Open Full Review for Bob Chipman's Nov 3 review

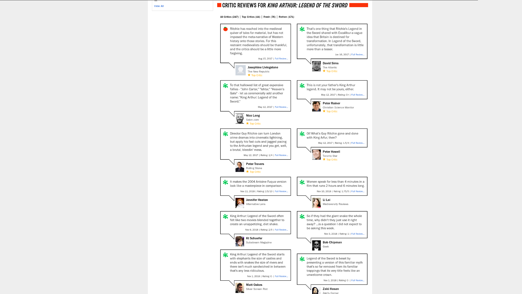(x=358, y=234)
